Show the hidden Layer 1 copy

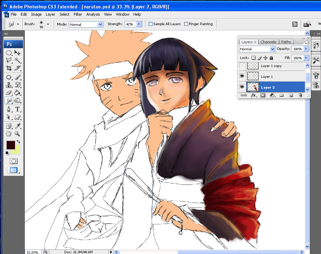(242, 66)
